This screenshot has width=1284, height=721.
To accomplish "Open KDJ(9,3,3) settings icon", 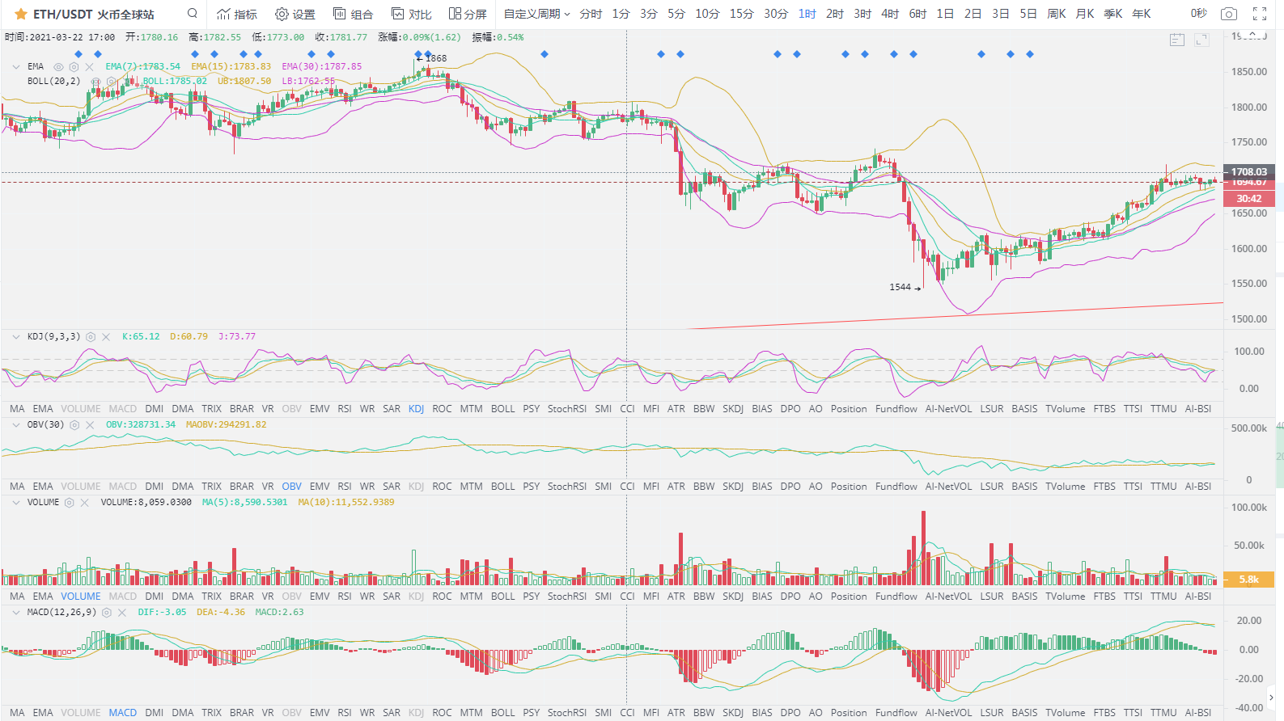I will 91,337.
